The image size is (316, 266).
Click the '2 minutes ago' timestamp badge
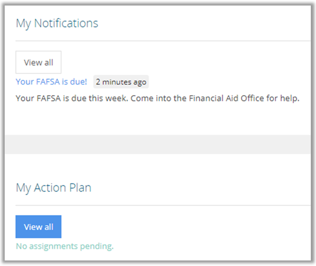(x=121, y=82)
